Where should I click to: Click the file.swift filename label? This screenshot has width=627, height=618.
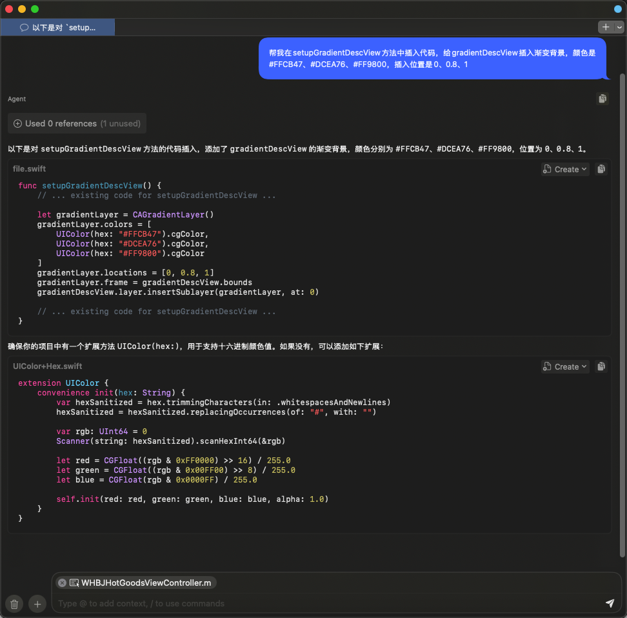coord(29,169)
